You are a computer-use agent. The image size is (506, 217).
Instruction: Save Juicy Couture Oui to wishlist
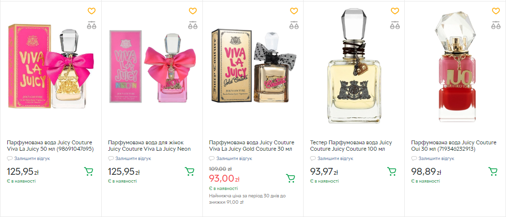point(496,11)
